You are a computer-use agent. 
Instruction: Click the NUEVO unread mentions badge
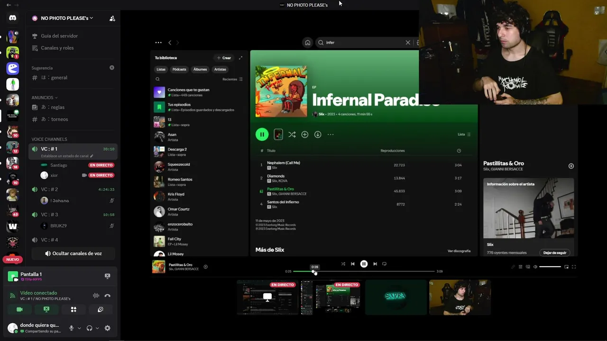(x=12, y=260)
